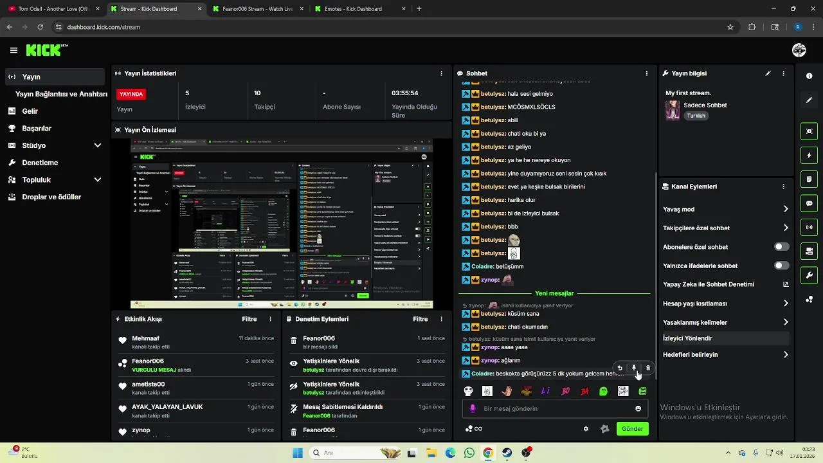Click the pencil icon in the right sidebar

pos(809,100)
